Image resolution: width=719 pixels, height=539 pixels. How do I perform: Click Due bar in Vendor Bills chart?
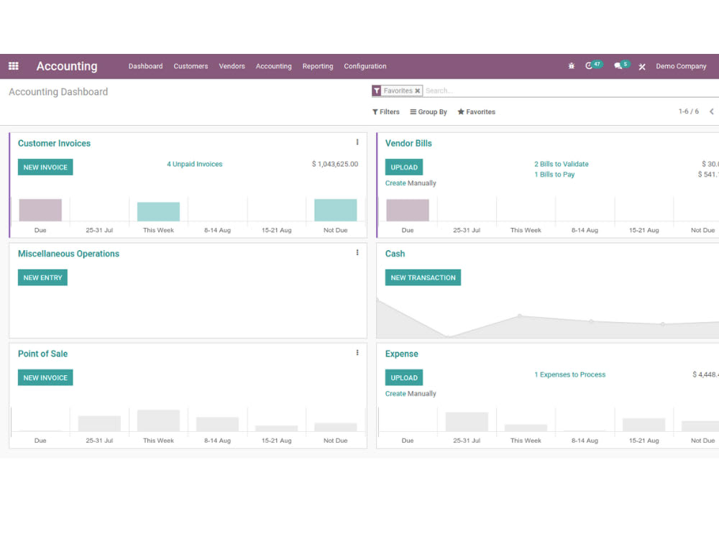coord(408,211)
